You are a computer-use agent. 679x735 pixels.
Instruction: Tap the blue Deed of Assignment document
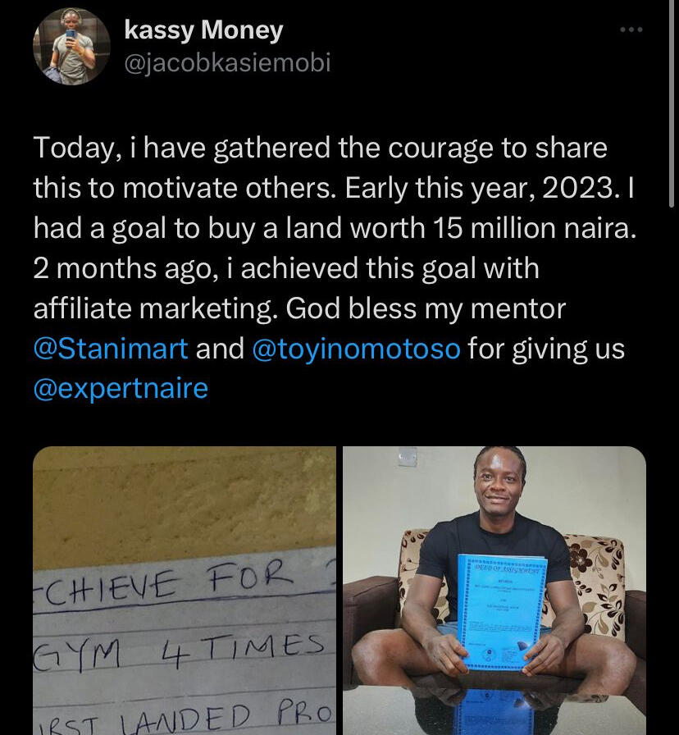[500, 611]
